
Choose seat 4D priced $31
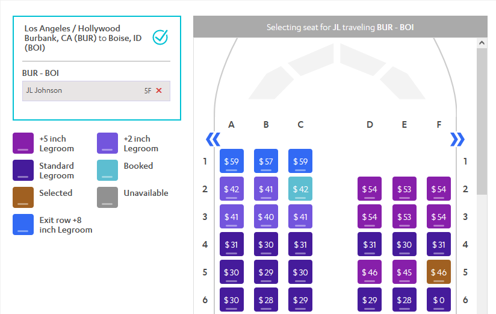click(370, 244)
